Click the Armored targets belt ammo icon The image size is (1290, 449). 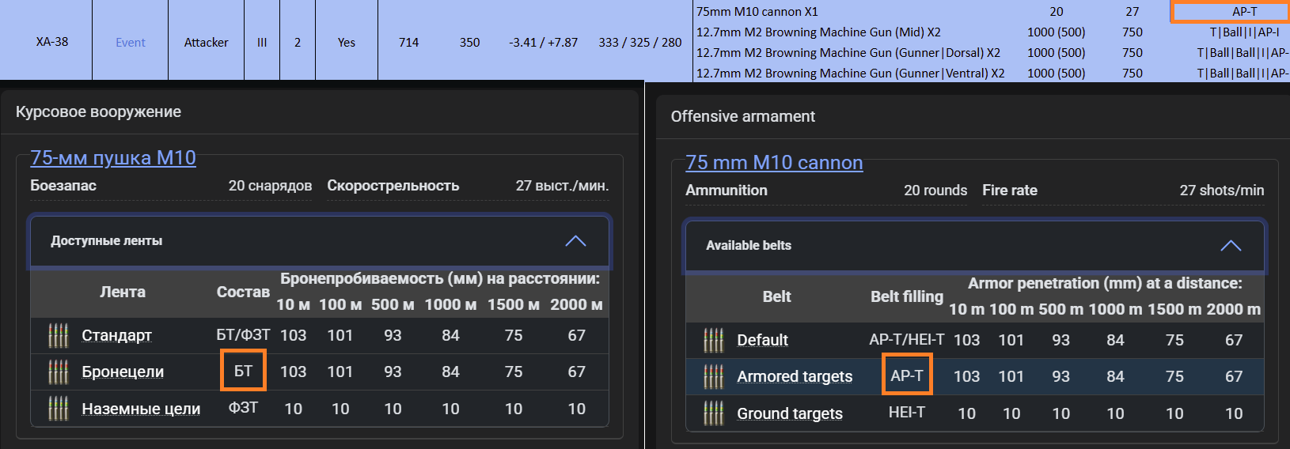click(x=714, y=376)
